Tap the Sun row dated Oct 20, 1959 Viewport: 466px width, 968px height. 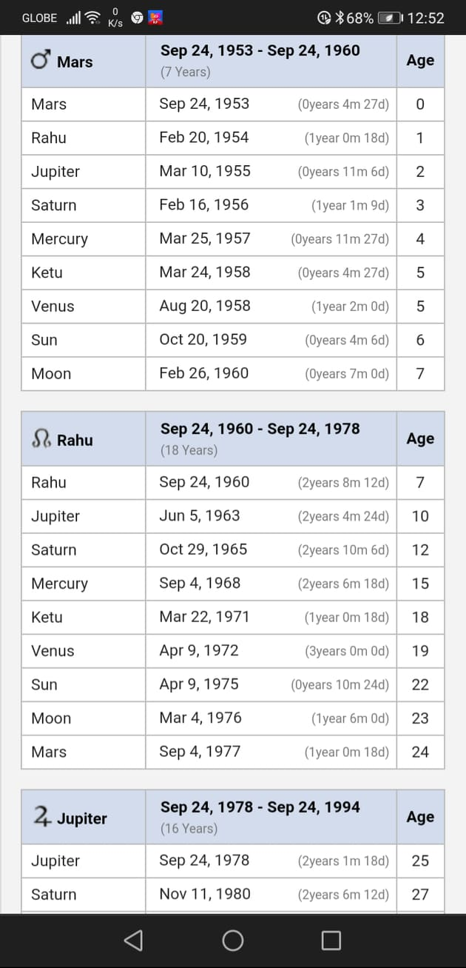[x=233, y=340]
